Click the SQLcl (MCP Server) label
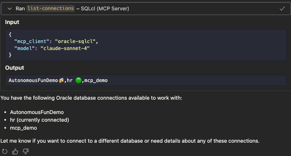Viewport: 291px width, 156px height. pyautogui.click(x=105, y=9)
